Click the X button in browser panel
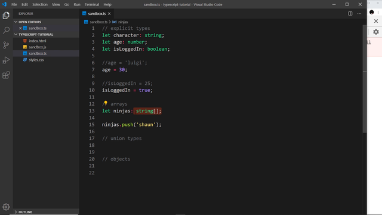 pyautogui.click(x=376, y=21)
